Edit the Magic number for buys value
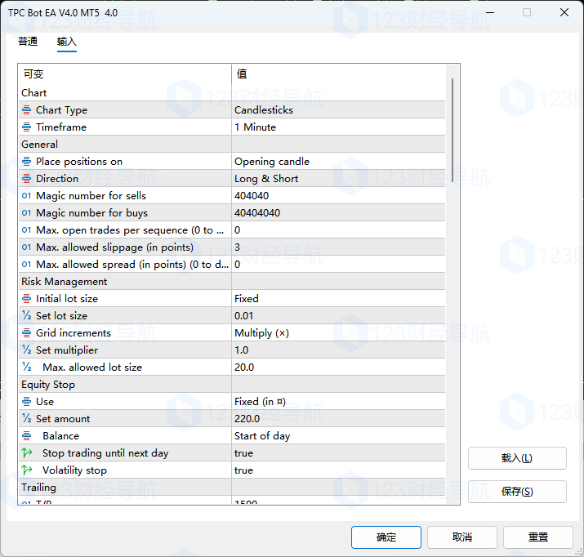The height and width of the screenshot is (557, 584). coord(338,213)
